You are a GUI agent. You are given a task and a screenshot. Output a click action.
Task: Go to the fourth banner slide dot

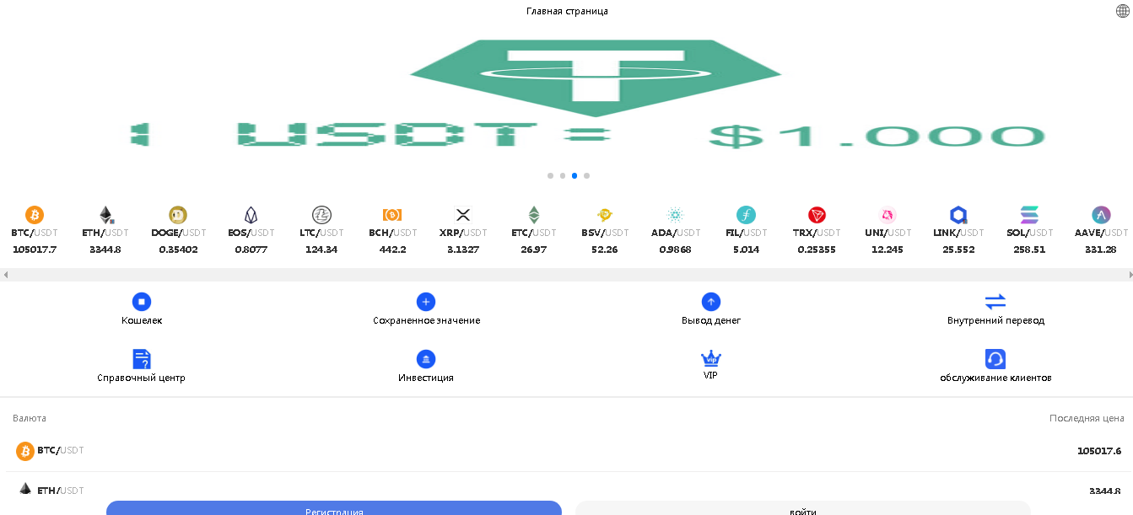pos(586,176)
